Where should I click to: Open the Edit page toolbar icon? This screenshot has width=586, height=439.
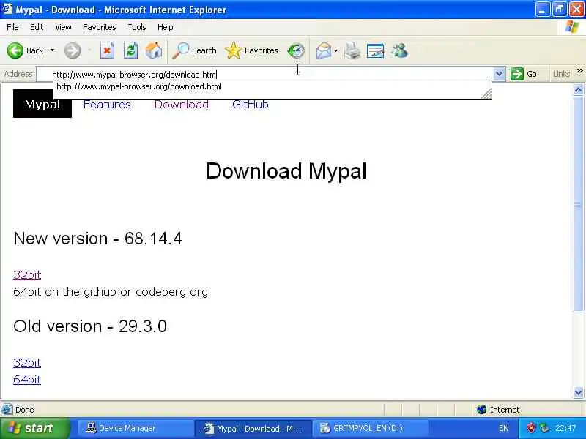pos(376,50)
